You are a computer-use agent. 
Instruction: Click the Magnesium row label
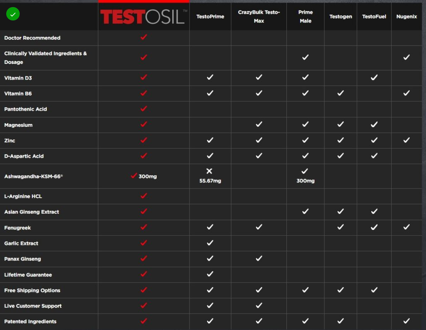click(18, 125)
